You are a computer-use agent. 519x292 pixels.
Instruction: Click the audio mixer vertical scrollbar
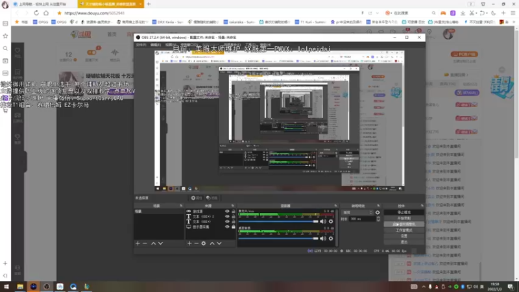[x=337, y=228]
